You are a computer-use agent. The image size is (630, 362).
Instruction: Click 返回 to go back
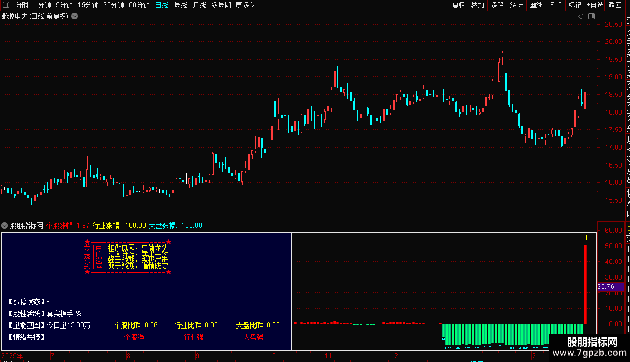click(x=615, y=5)
